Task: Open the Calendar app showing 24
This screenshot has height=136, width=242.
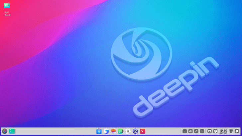Action: [128, 131]
